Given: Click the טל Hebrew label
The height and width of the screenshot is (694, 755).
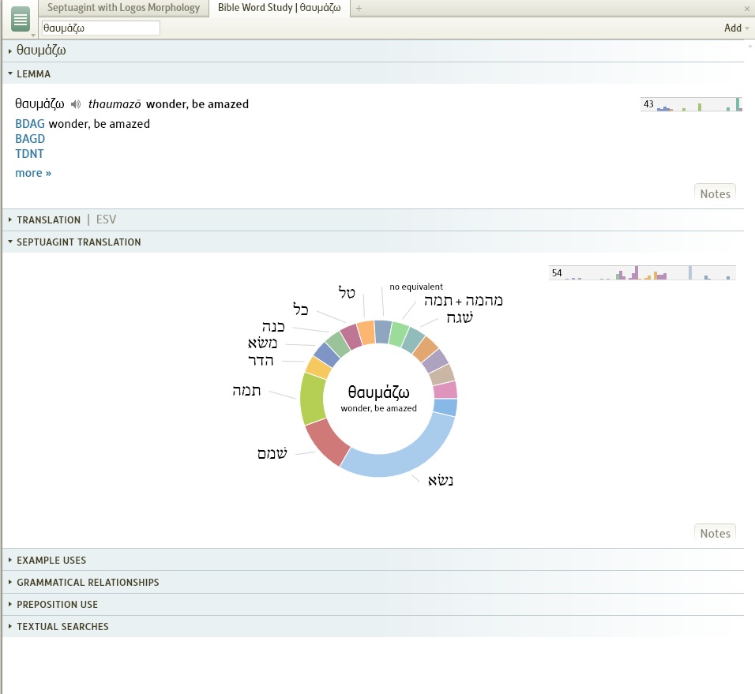Looking at the screenshot, I should pos(347,291).
